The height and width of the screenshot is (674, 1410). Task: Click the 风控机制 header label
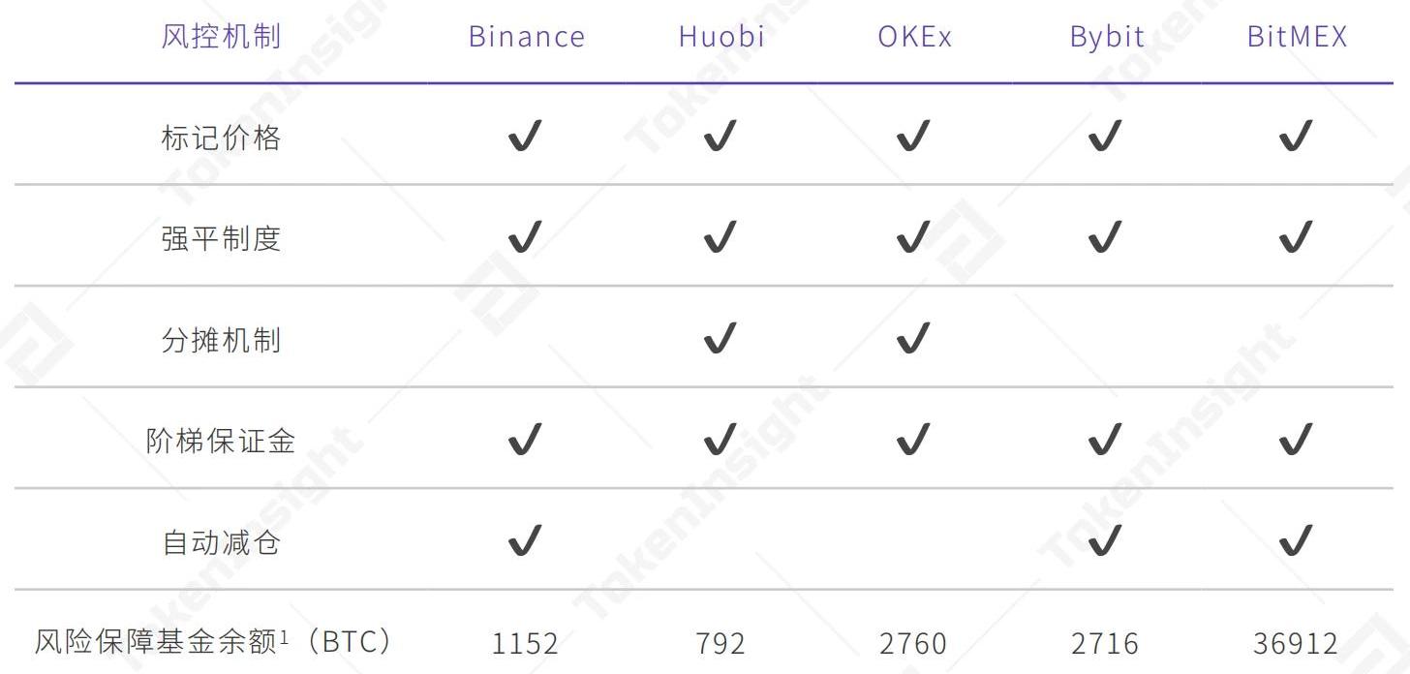tap(221, 37)
